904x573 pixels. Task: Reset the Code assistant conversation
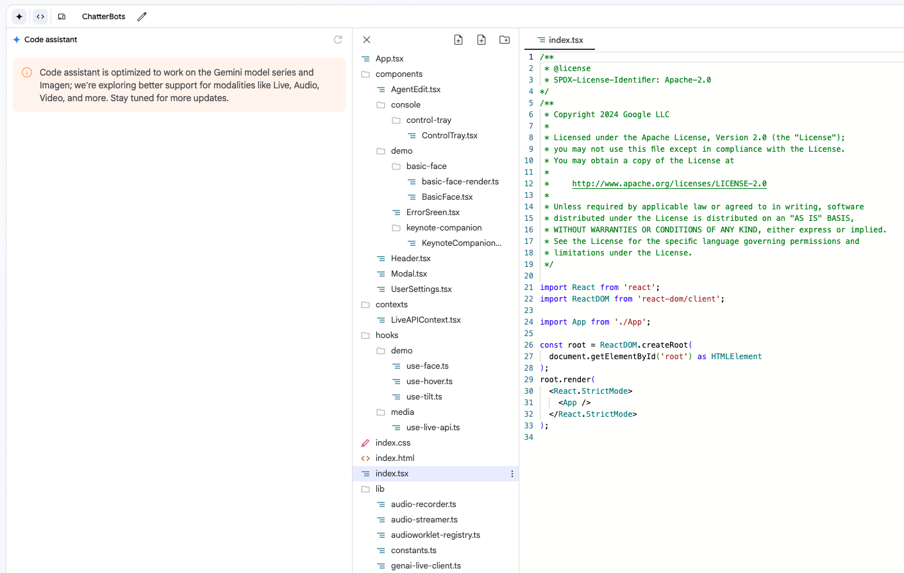(x=338, y=40)
